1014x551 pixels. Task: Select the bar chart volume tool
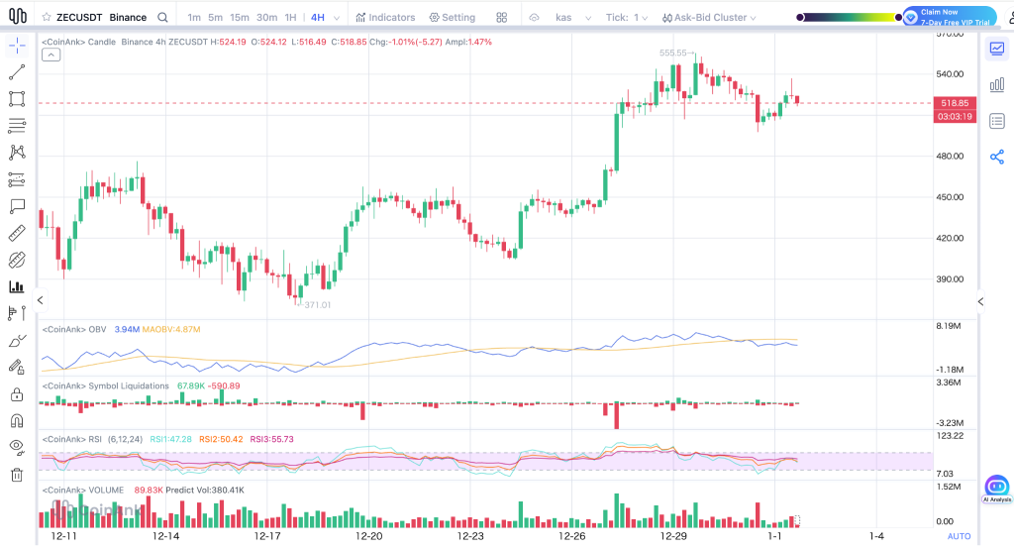[x=17, y=286]
